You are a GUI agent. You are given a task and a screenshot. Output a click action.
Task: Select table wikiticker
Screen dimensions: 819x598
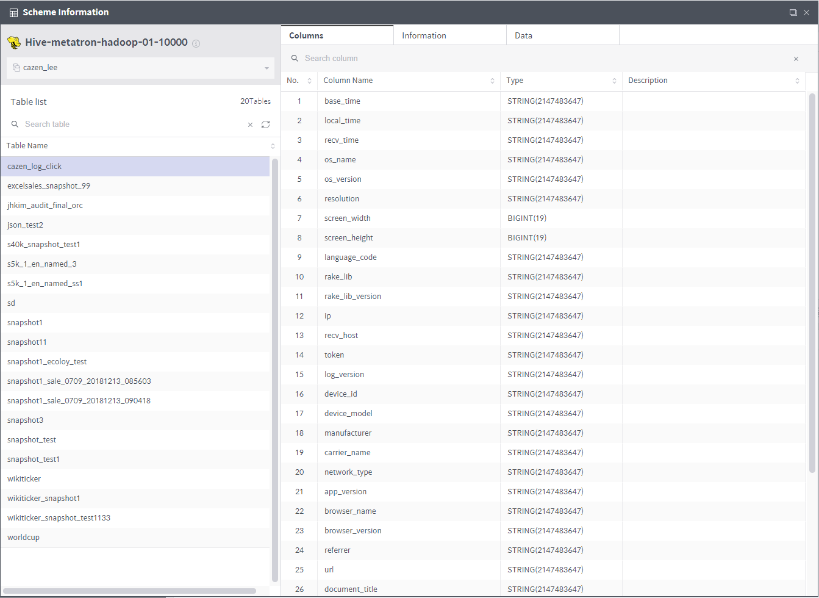[x=135, y=479]
